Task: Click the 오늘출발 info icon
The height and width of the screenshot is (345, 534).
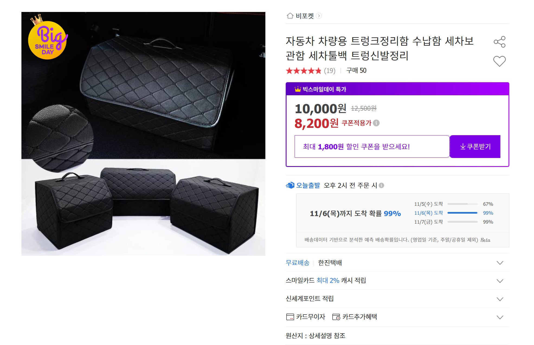Action: pyautogui.click(x=381, y=185)
